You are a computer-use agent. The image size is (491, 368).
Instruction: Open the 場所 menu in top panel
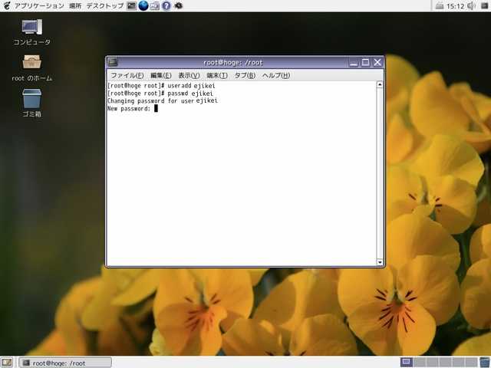[75, 5]
